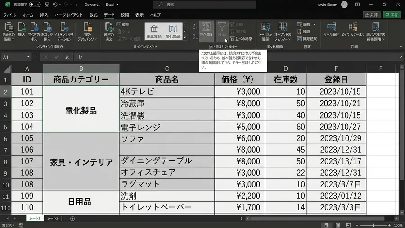The width and height of the screenshot is (405, 228).
Task: Click the database cylinder Get Data icon
Action: pyautogui.click(x=9, y=27)
